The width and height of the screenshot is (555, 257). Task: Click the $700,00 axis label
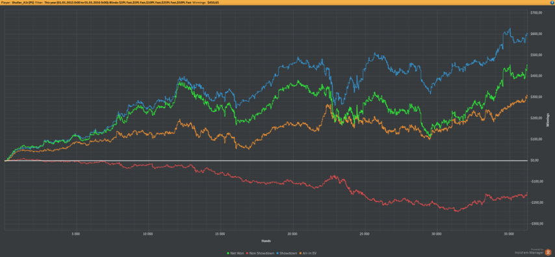tap(536, 13)
